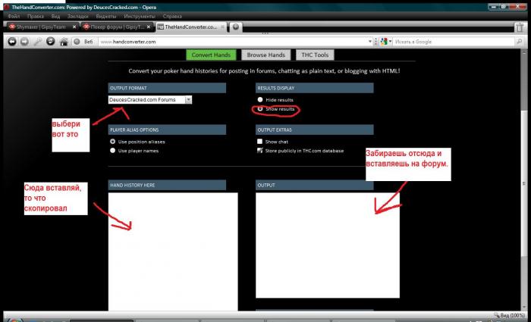Viewport: 531px width, 322px height.
Task: Click the RESULTS DISPLAY heading
Action: [315, 88]
